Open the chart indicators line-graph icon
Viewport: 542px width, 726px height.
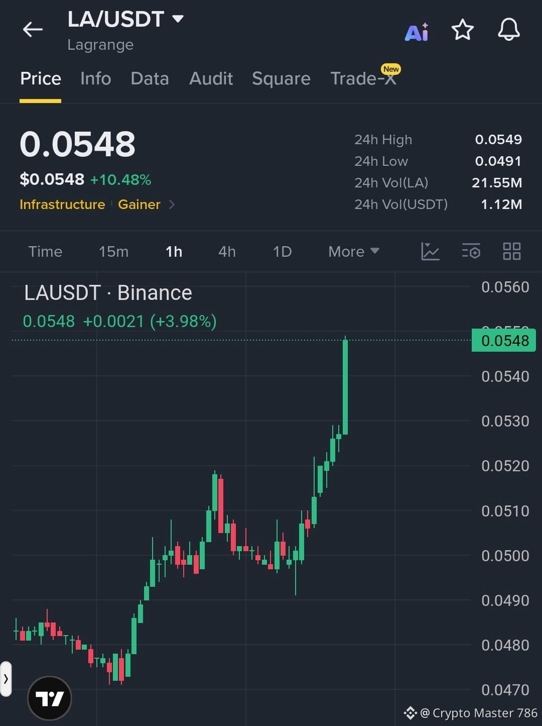coord(430,251)
